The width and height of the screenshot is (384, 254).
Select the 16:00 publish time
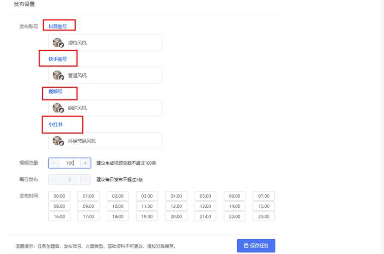pos(59,216)
